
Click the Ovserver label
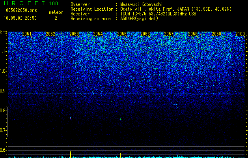pyautogui.click(x=80, y=4)
